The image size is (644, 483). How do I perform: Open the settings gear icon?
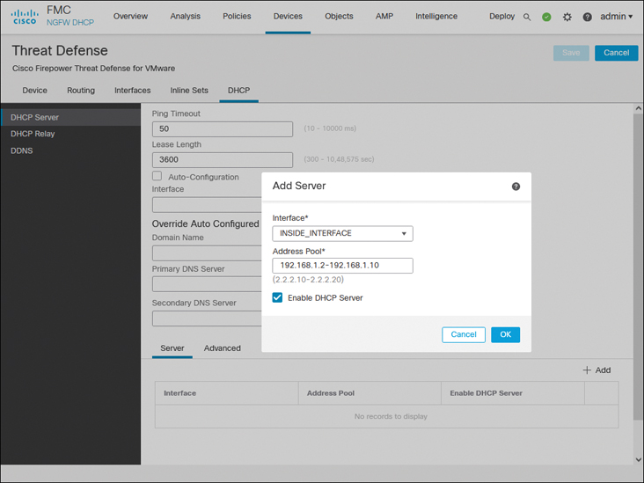(x=567, y=17)
